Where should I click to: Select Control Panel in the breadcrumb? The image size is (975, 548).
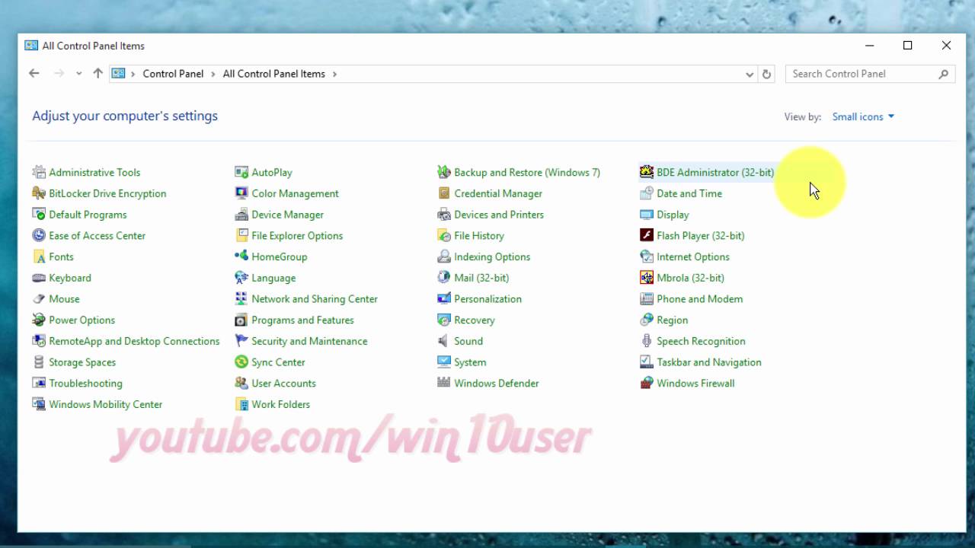click(173, 74)
